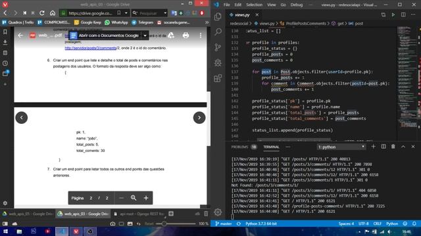Open the VS Code overflow menu ellipsis
421x236 pixels.
310,5
